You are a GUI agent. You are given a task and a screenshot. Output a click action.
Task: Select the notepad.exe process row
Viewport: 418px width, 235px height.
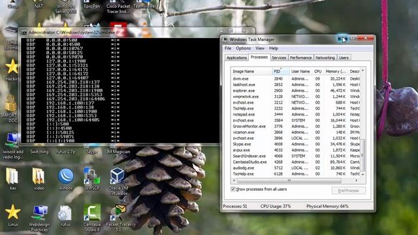(295, 115)
